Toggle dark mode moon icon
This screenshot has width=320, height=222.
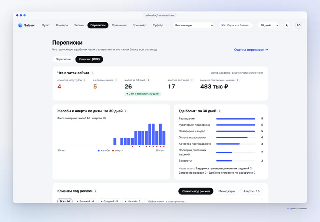coord(287,26)
